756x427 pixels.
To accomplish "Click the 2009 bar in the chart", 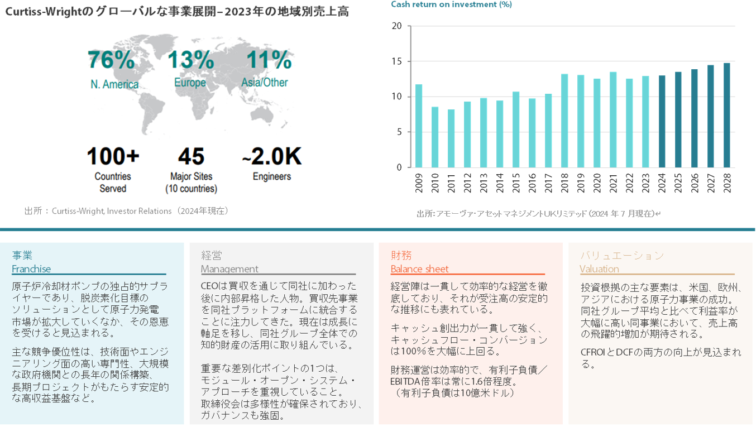I will pos(419,126).
